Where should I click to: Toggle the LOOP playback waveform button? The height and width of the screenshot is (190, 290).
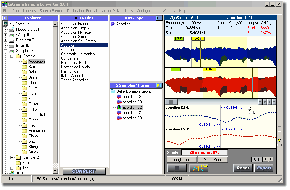point(198,168)
